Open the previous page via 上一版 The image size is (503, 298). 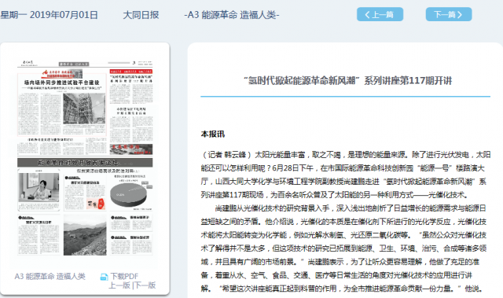[x=119, y=285]
